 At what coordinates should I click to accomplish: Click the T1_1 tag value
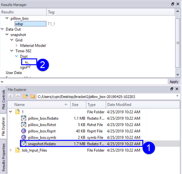click(x=51, y=24)
